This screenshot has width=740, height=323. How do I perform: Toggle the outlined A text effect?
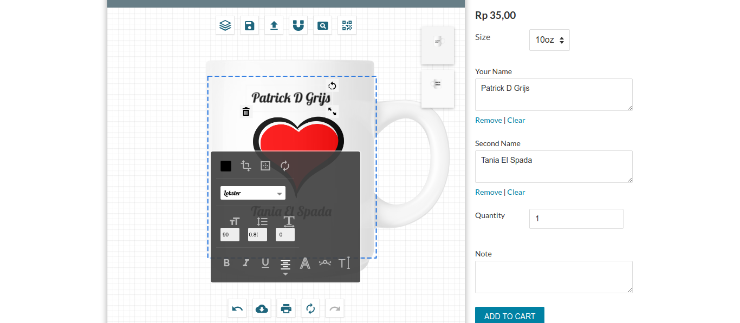[x=305, y=263]
